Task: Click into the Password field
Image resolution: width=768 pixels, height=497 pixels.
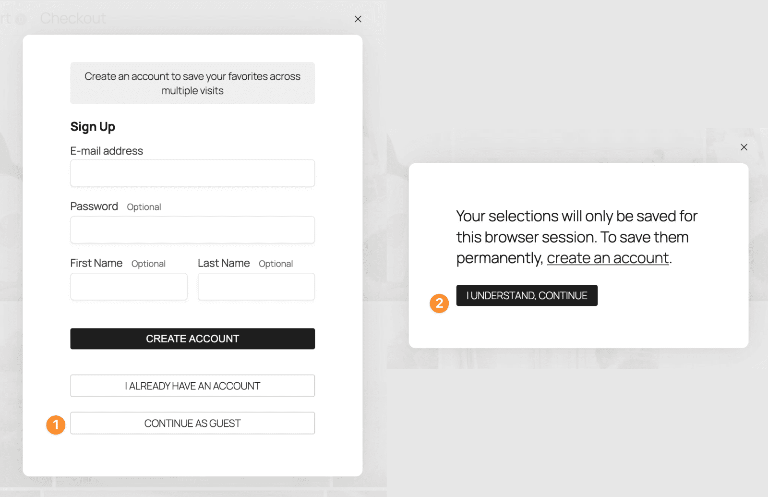Action: point(192,230)
